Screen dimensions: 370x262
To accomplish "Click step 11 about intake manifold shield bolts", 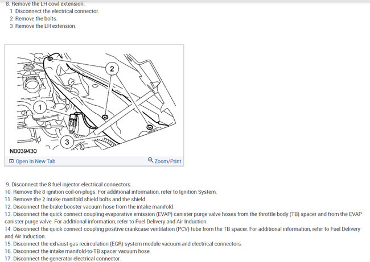I will click(x=76, y=199).
